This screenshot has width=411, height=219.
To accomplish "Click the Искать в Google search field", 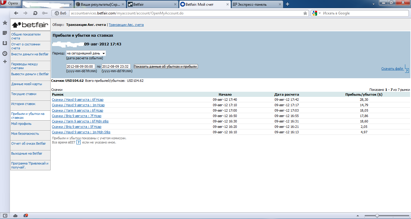I will [x=365, y=13].
